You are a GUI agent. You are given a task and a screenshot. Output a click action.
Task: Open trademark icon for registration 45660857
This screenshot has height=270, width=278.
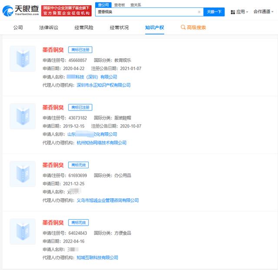(x=23, y=59)
